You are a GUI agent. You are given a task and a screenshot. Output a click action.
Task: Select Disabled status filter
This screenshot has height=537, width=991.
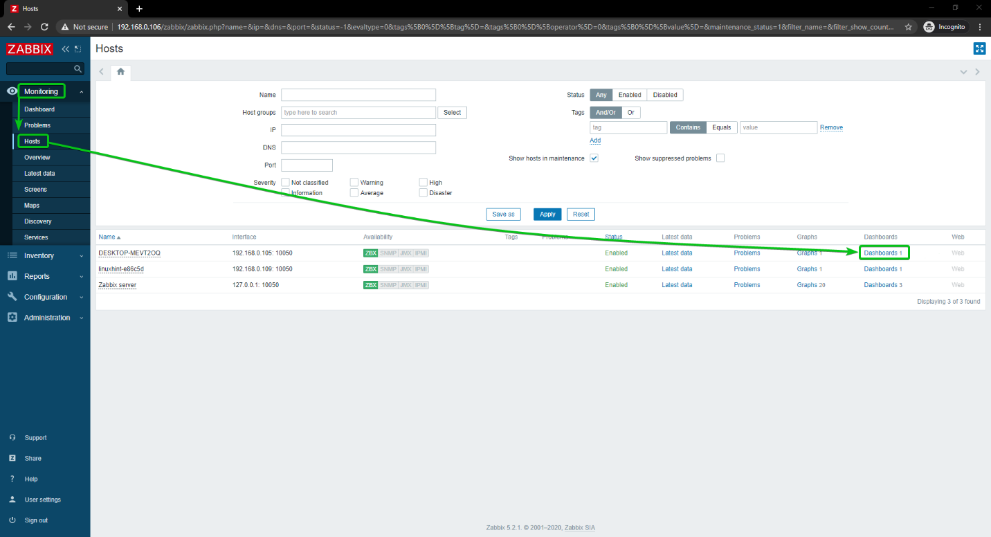[665, 95]
